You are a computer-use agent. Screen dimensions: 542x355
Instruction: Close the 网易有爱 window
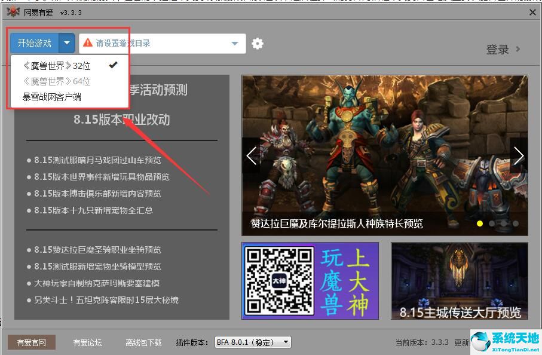pyautogui.click(x=532, y=13)
